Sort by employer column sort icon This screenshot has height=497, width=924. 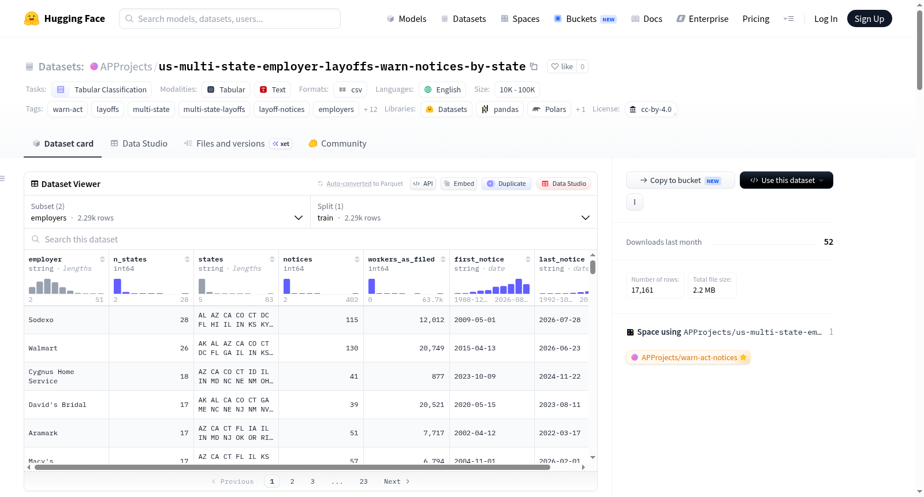point(102,259)
